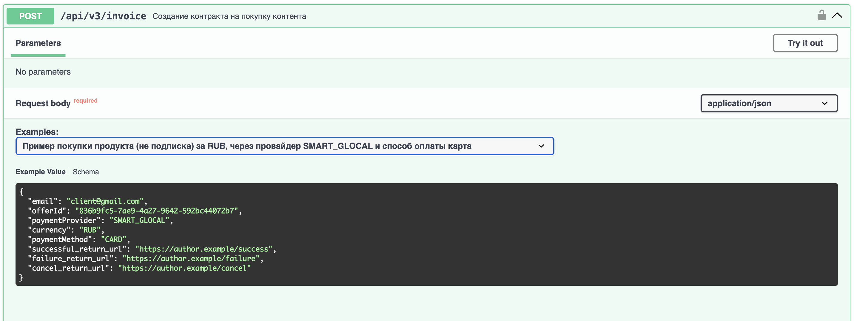Click the 'Examples:' label
Viewport: 854px width, 321px height.
pos(37,132)
